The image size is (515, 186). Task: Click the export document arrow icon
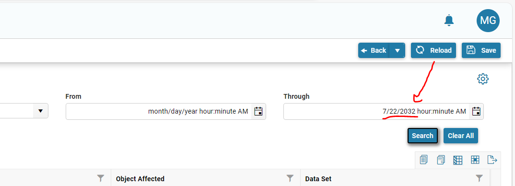492,160
